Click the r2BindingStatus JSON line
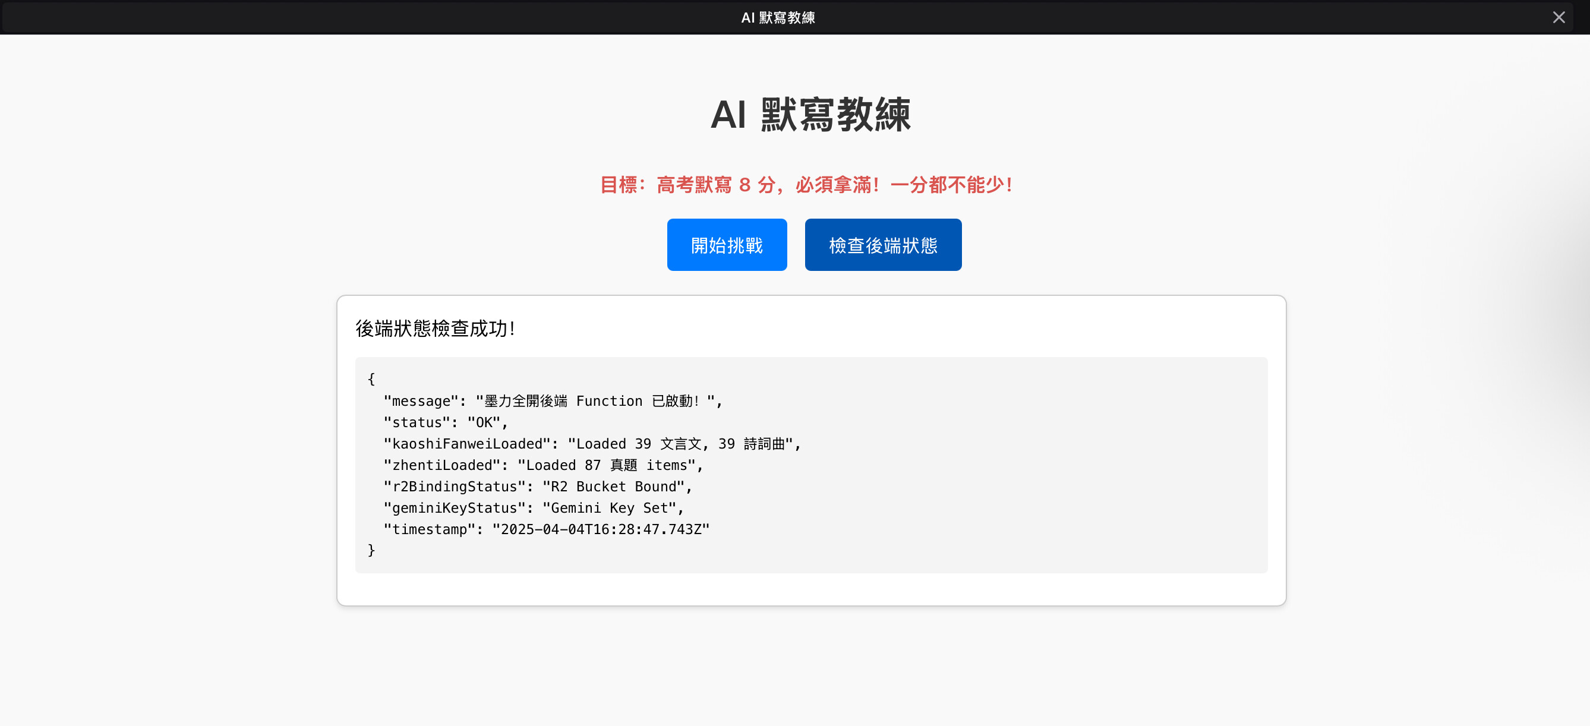Viewport: 1590px width, 726px height. point(537,487)
